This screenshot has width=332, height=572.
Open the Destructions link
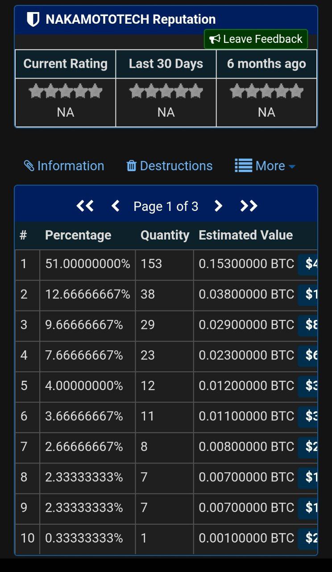(x=170, y=166)
